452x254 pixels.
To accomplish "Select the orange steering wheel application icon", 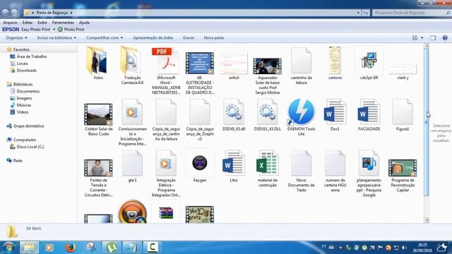I will tap(132, 212).
